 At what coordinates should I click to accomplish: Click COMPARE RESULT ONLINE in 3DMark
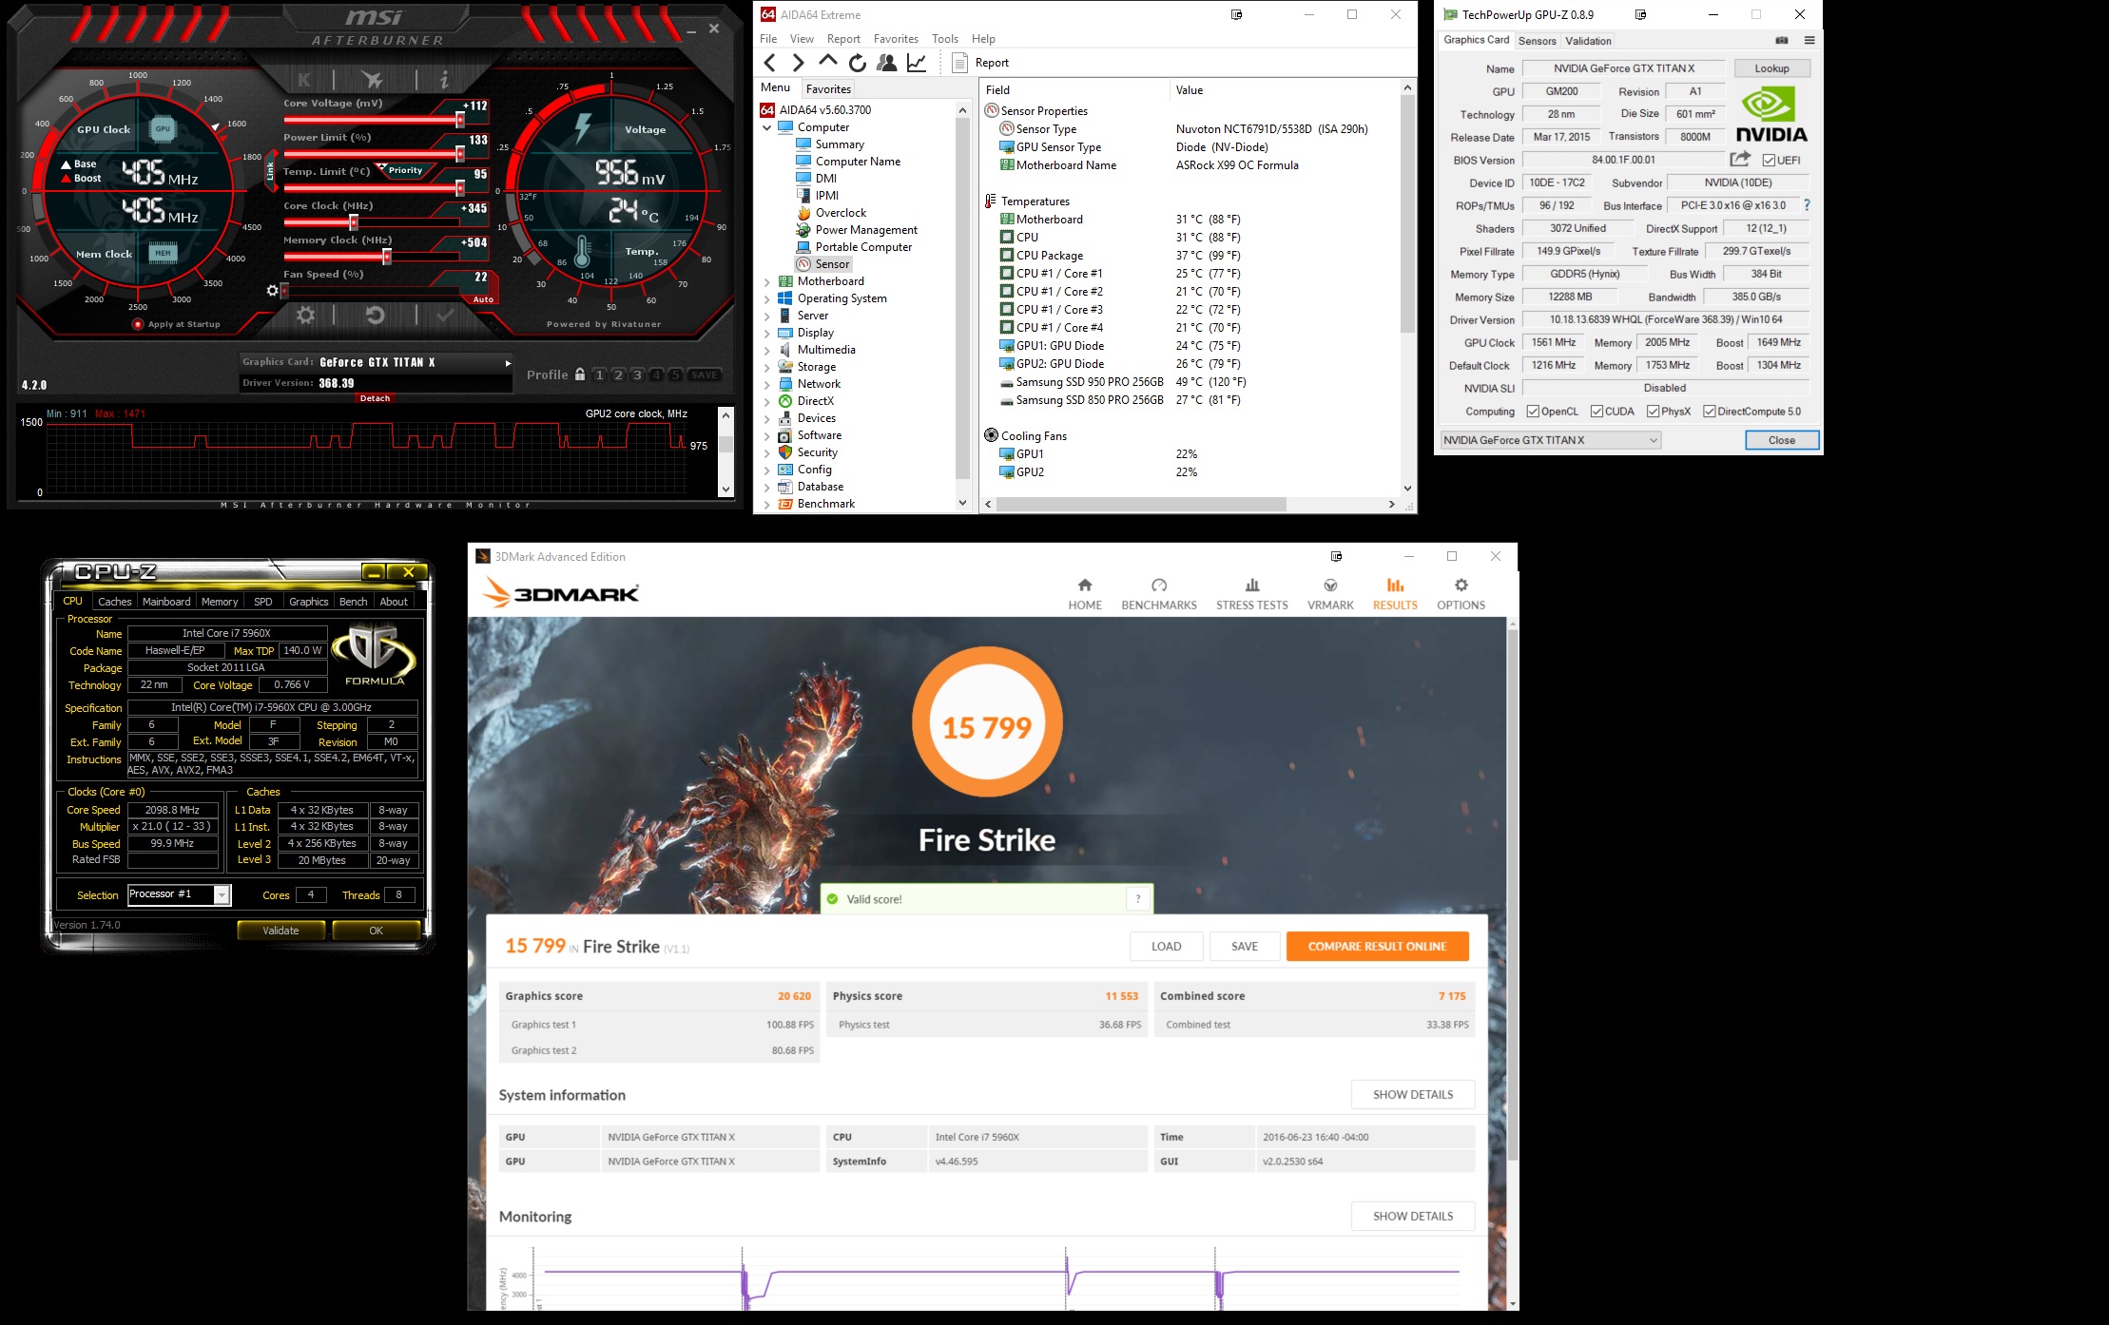(x=1377, y=947)
